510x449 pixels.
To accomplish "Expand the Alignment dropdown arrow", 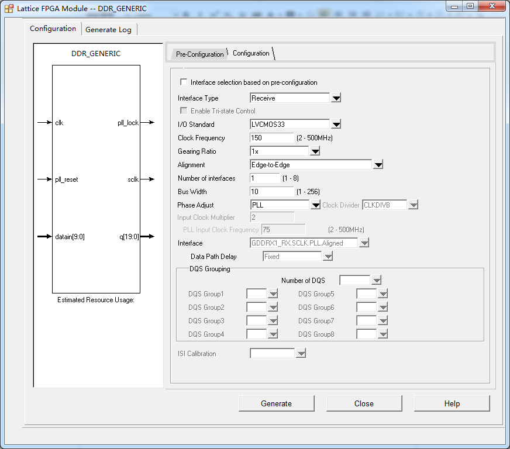I will 378,165.
